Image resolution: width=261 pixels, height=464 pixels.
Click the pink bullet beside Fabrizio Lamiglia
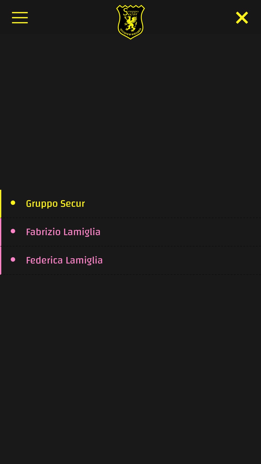[13, 231]
